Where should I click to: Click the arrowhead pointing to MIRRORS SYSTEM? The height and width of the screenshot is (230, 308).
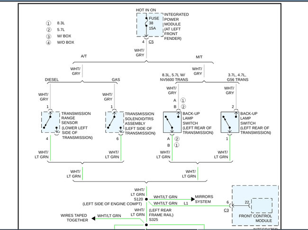193,199
